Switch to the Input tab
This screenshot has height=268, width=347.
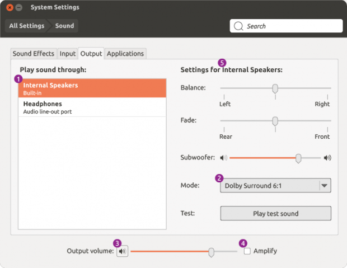coord(68,54)
